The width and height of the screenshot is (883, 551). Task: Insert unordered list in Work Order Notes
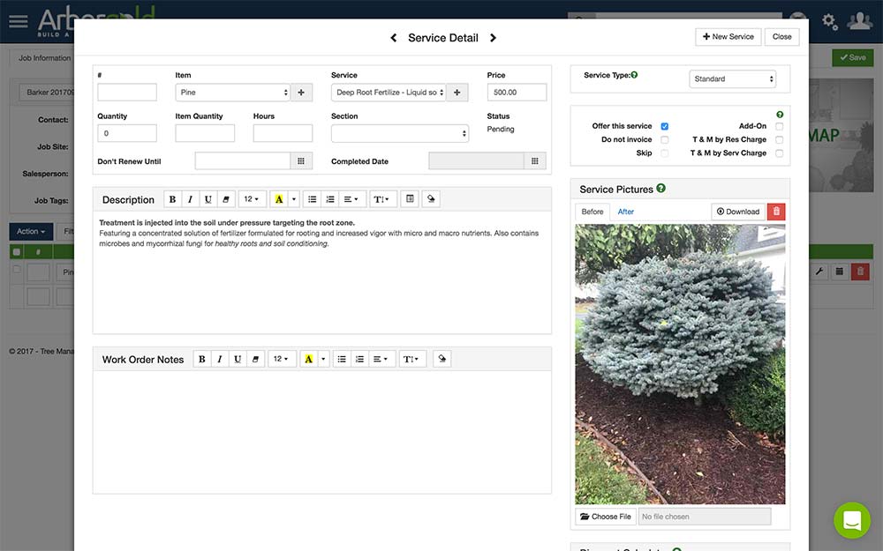tap(341, 359)
